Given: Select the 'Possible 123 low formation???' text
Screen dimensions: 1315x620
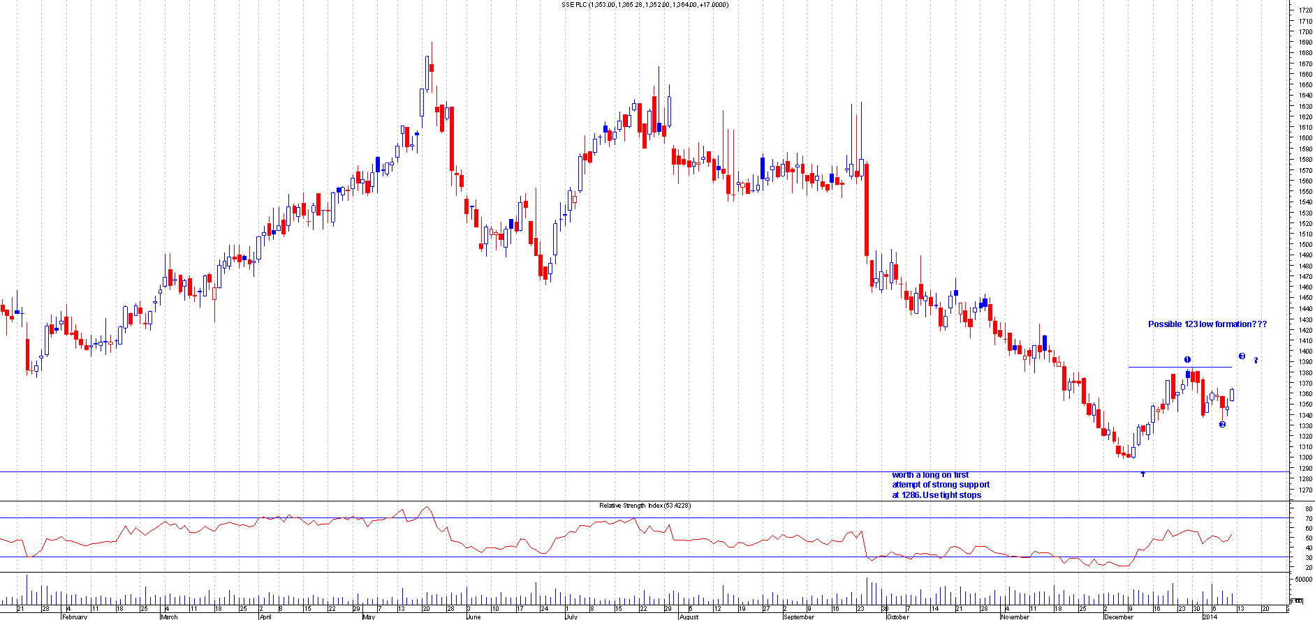Looking at the screenshot, I should point(1207,324).
